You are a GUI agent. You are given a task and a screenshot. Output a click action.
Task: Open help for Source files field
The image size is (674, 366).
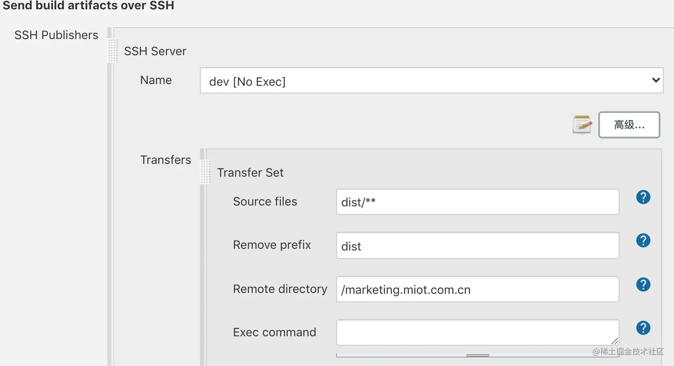(643, 197)
